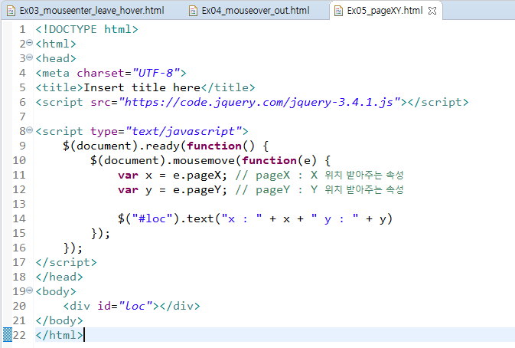Viewport: 515px width, 348px height.
Task: Click 'ready' in the document.ready line
Action: click(x=162, y=146)
